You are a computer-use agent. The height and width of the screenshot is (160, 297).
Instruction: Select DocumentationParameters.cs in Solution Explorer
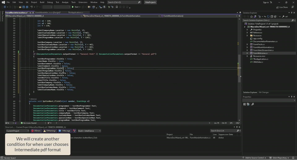click(x=265, y=41)
